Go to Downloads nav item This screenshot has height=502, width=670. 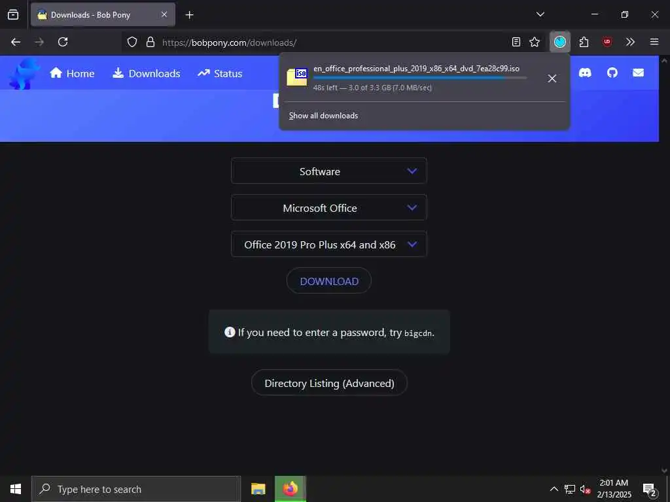[147, 73]
